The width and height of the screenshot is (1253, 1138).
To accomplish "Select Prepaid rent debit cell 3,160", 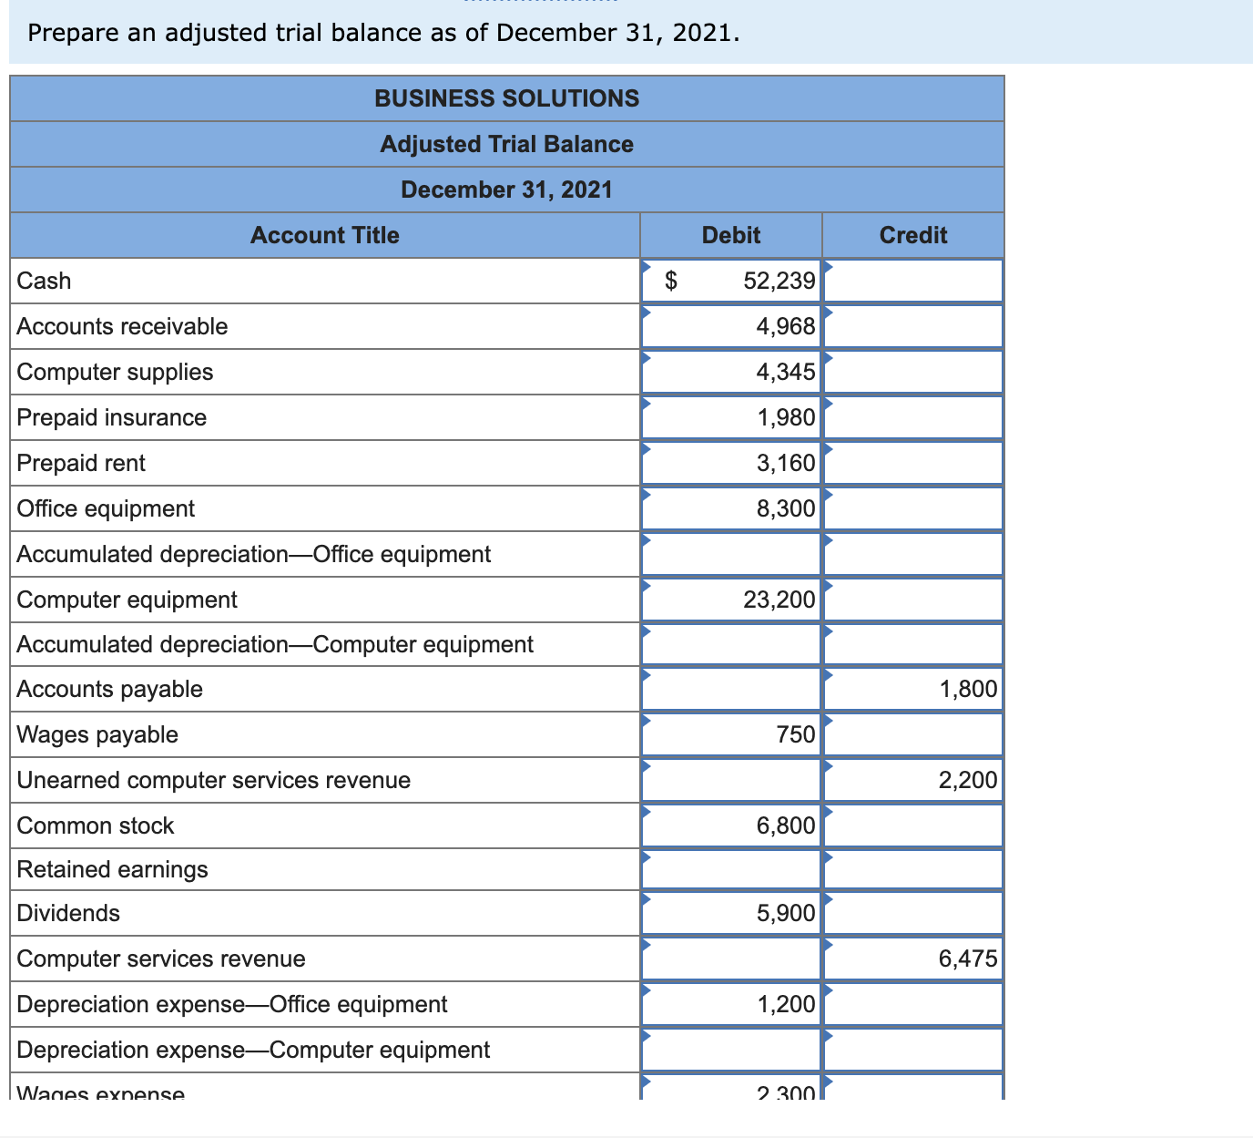I will click(731, 463).
